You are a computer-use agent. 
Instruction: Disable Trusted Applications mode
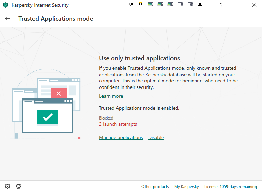[156, 138]
